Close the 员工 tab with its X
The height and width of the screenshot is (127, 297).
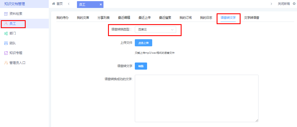101,5
